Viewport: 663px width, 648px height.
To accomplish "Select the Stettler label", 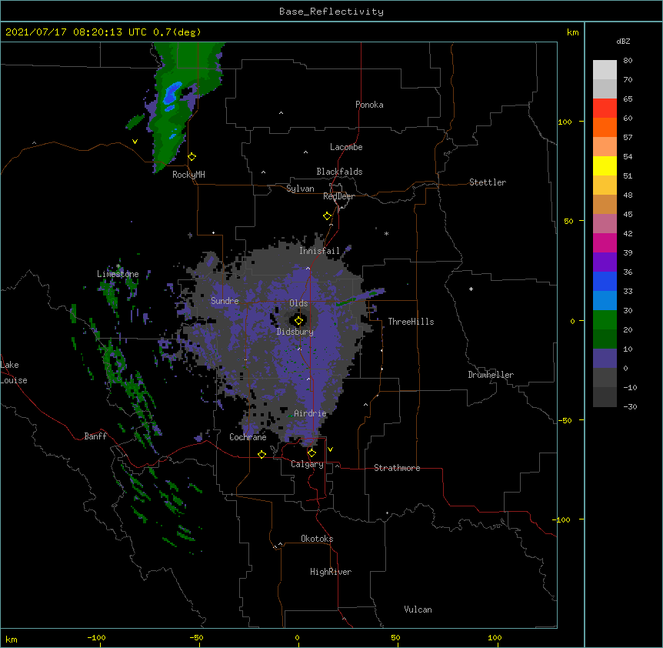I will [x=488, y=182].
